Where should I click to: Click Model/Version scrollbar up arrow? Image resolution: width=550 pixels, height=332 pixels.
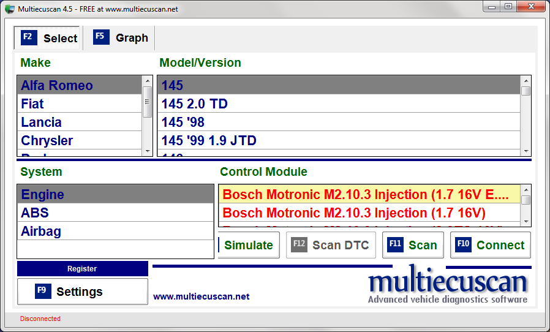526,81
